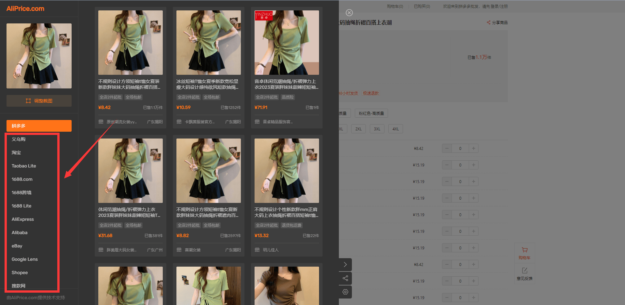Close the AliPrice search overlay panel
625x305 pixels.
(x=349, y=13)
